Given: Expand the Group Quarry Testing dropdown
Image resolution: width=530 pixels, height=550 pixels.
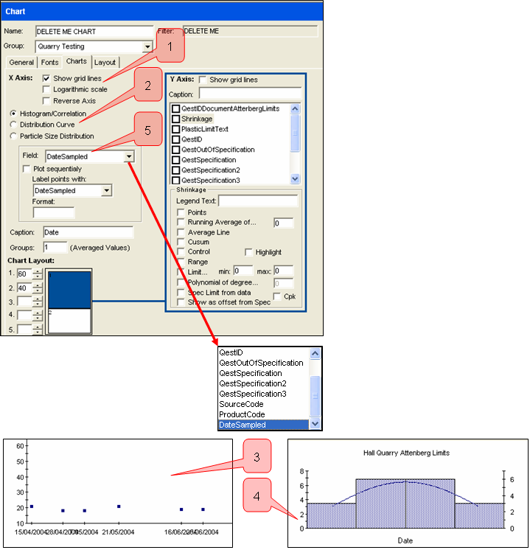Looking at the screenshot, I should click(147, 46).
